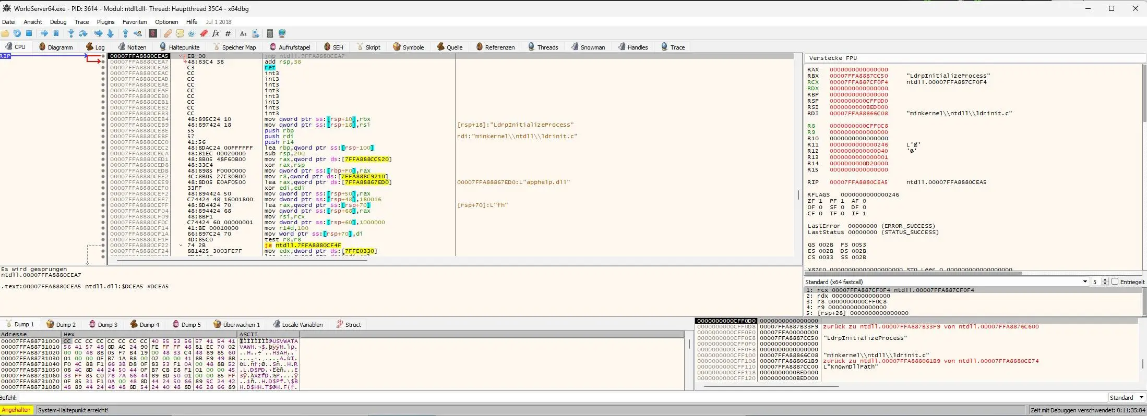Open the calling convention dropdown
Viewport: 1147px width, 416px height.
click(947, 282)
